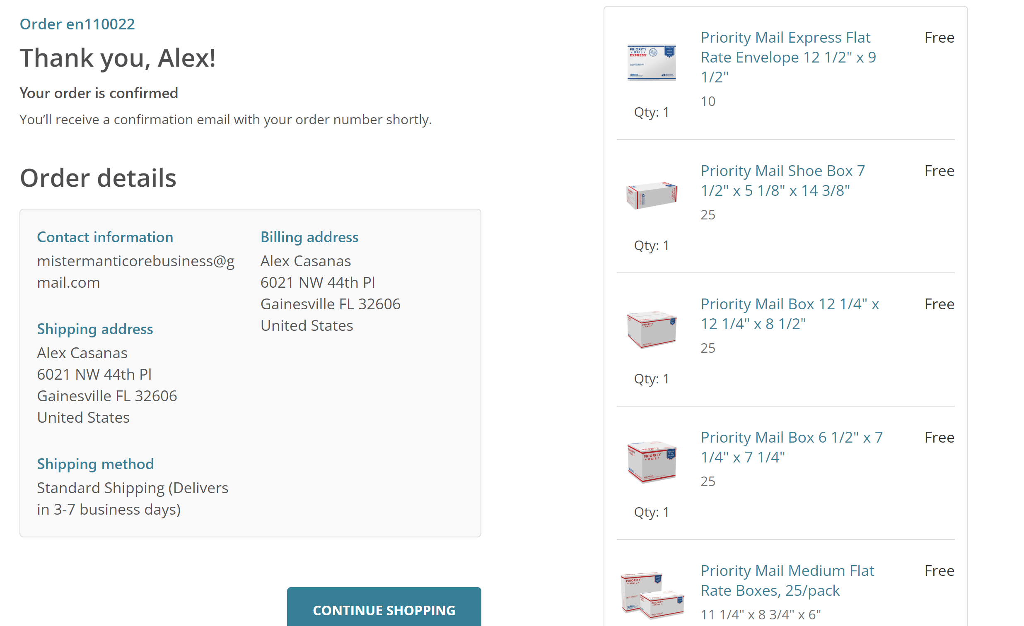
Task: Click the Shipping method heading
Action: [x=96, y=464]
